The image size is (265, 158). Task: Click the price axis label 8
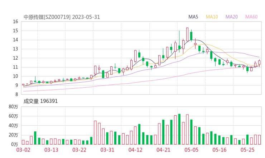click(x=16, y=94)
